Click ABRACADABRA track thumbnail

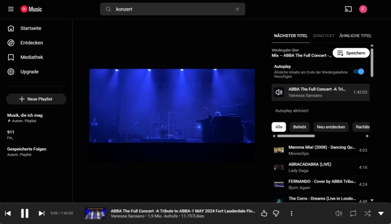pyautogui.click(x=279, y=167)
